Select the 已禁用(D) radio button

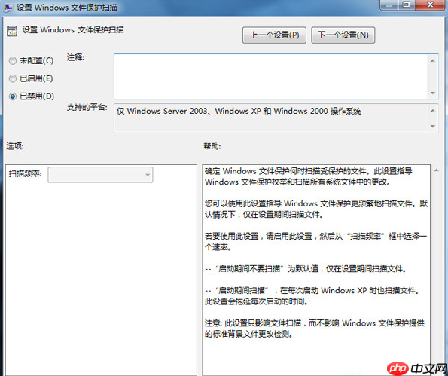click(x=12, y=96)
